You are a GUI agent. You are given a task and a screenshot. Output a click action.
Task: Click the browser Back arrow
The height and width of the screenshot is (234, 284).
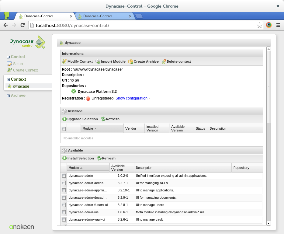(5, 25)
